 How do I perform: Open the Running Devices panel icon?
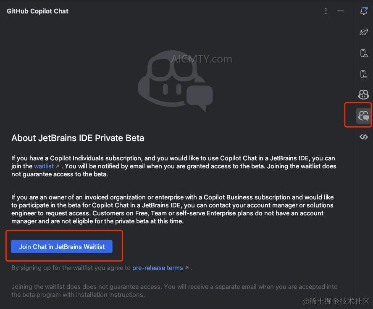pos(364,74)
